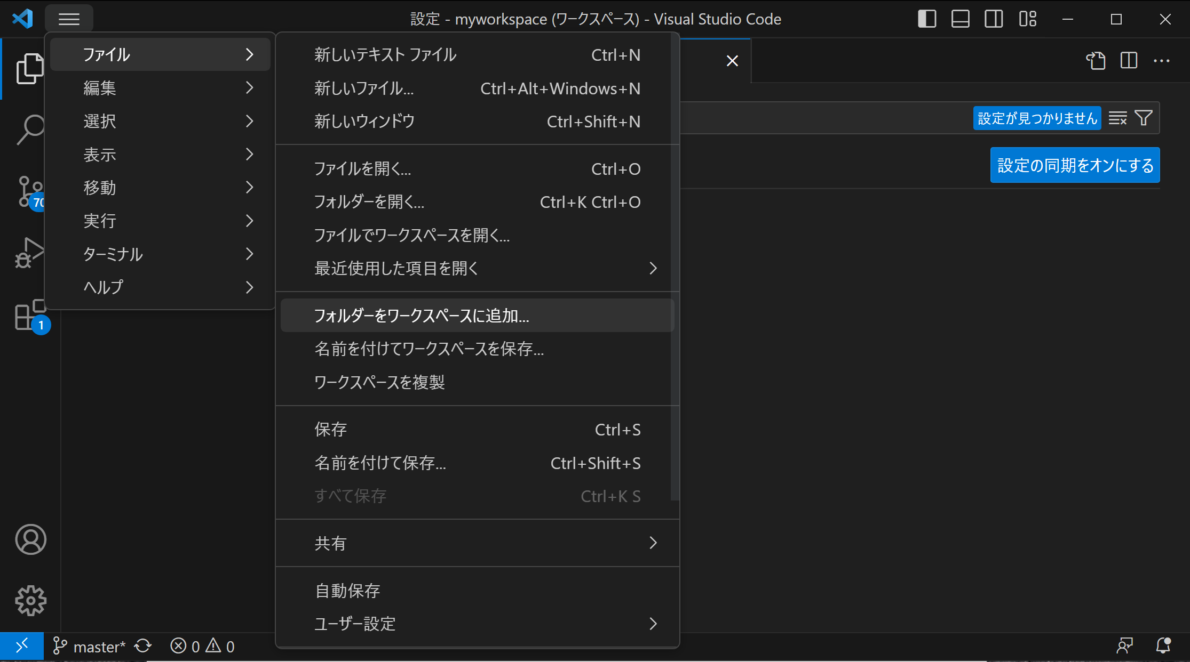Open the Customize Layout icon
1190x662 pixels.
pos(1027,19)
